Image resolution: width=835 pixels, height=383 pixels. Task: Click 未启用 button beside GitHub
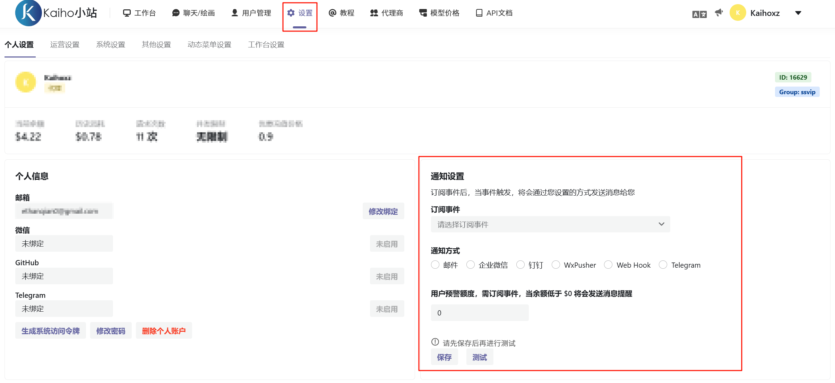[x=387, y=276]
